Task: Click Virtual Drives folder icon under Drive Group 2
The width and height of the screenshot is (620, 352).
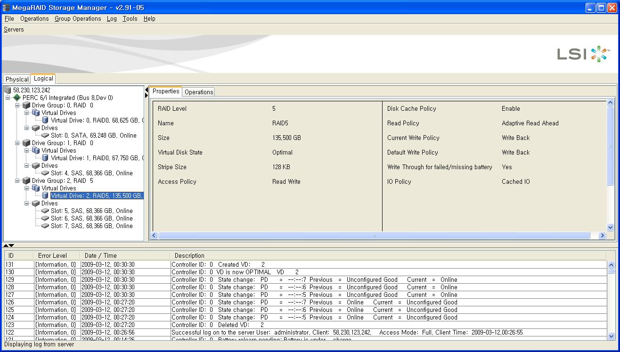Action: pos(36,188)
